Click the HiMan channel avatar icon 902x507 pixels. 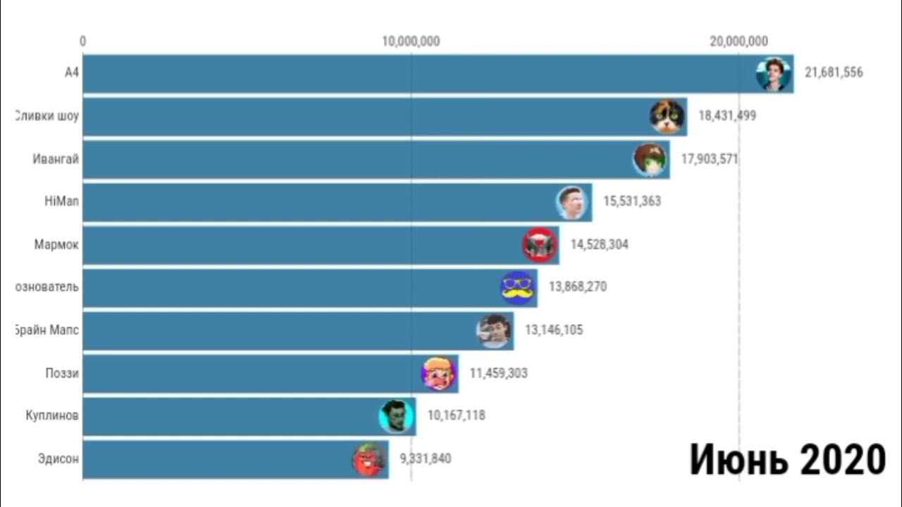tap(572, 203)
